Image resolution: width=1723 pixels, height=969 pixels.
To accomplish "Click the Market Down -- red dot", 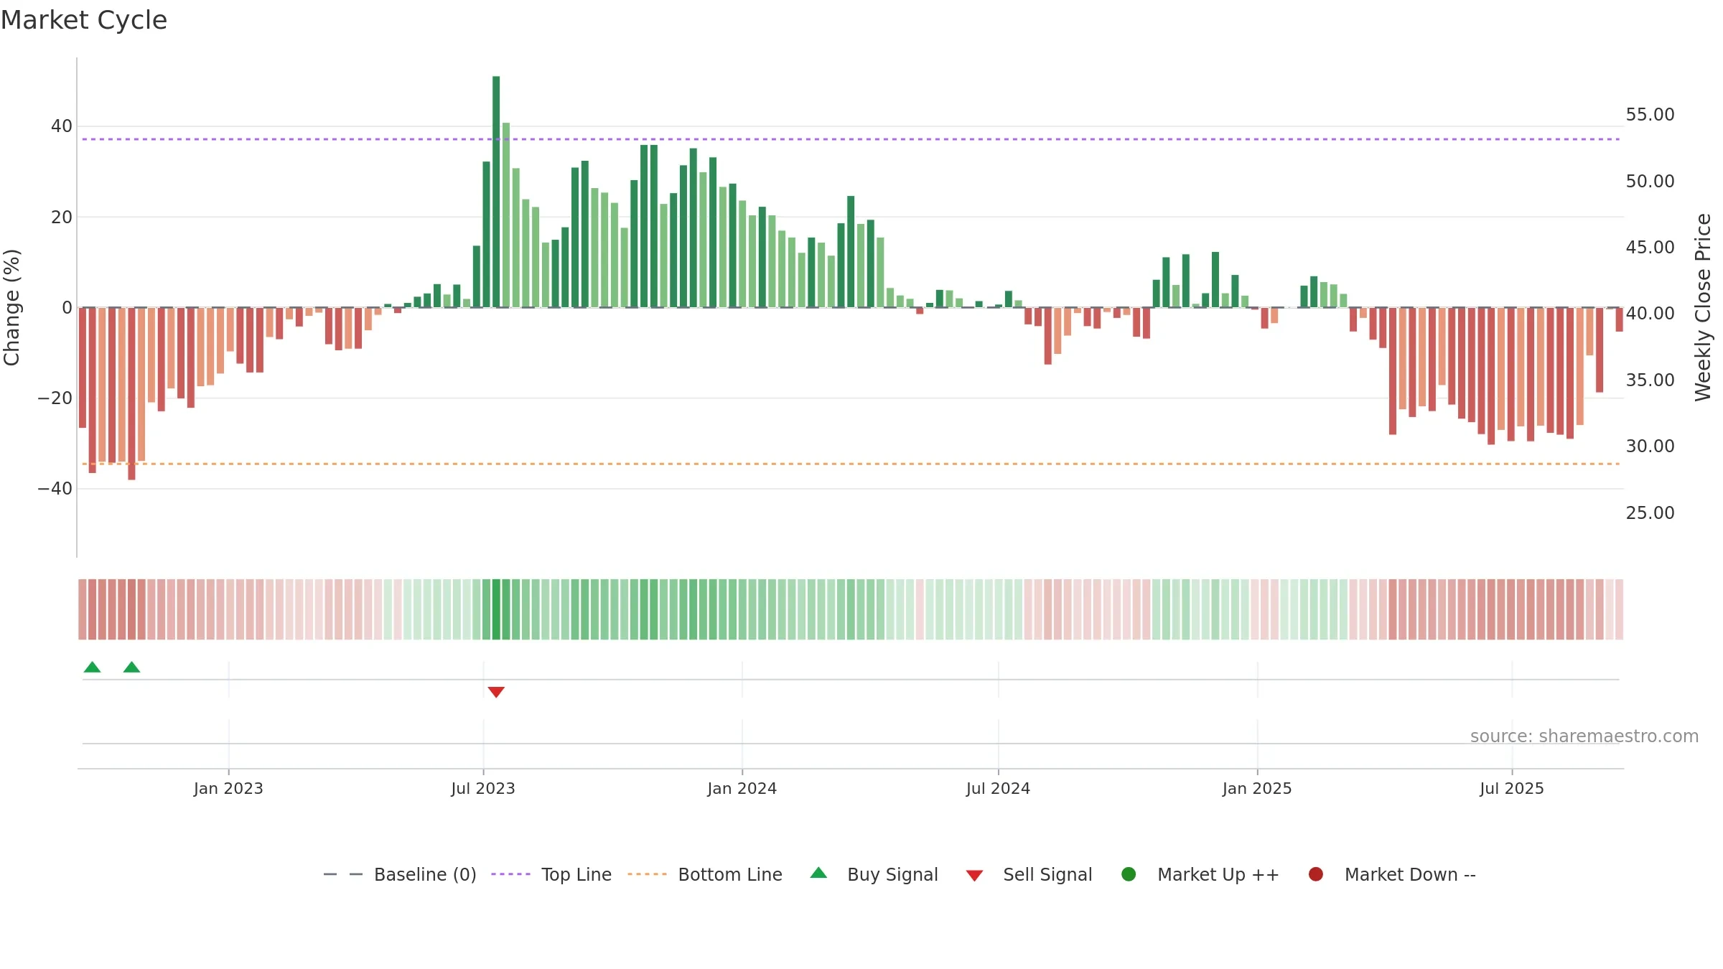I will click(x=1316, y=874).
